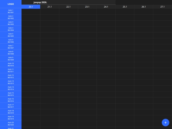Screen dimensions: 172x129
Task: Click the Auto 5 cell under 23.1
Action: click(x=87, y=35)
